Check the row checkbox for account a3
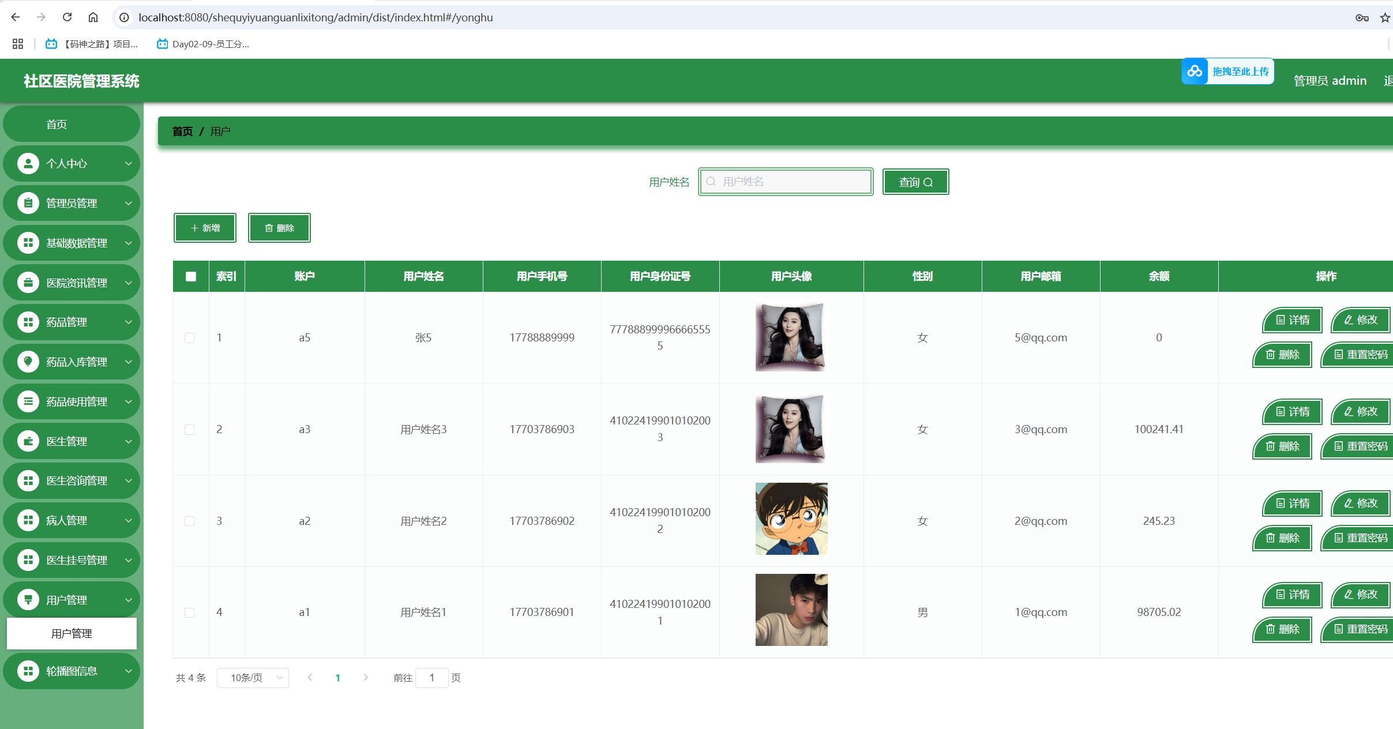 tap(189, 430)
